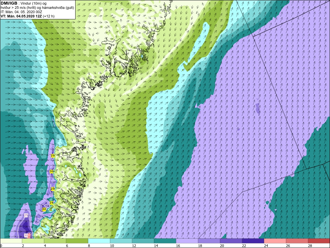Viewport: 330px width, 248px height.
Task: Click the yellow "29" label just above the "26" label
Action: pyautogui.click(x=52, y=189)
